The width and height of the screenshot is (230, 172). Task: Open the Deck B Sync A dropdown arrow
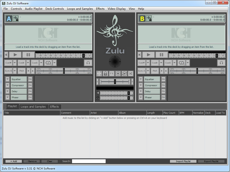tap(148, 71)
